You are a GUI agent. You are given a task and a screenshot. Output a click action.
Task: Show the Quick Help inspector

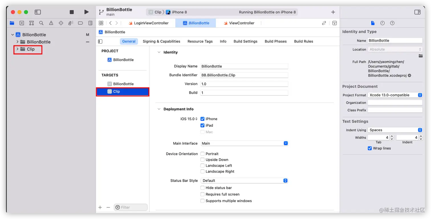coord(392,23)
